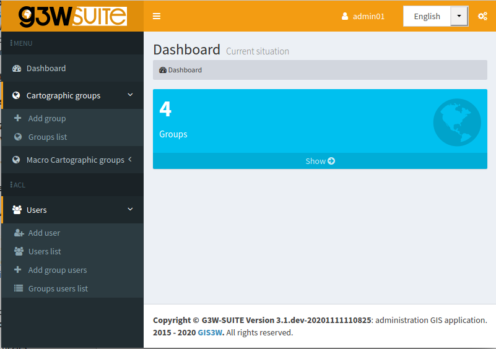Click Show on the Groups card

click(x=320, y=161)
